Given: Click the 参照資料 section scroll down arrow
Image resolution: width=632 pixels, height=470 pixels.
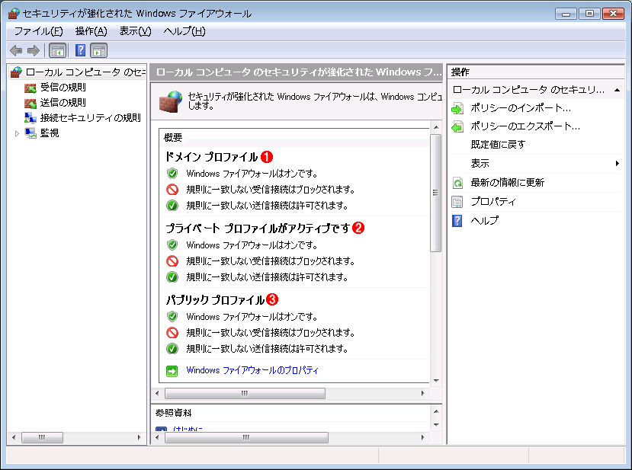Looking at the screenshot, I should (x=436, y=425).
